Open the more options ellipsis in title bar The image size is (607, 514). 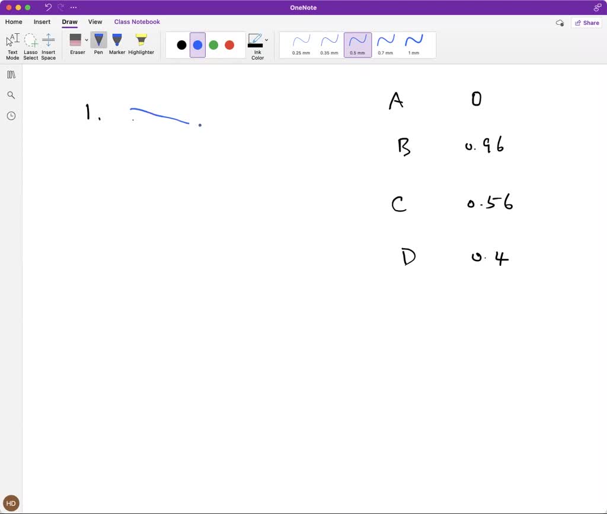click(74, 7)
